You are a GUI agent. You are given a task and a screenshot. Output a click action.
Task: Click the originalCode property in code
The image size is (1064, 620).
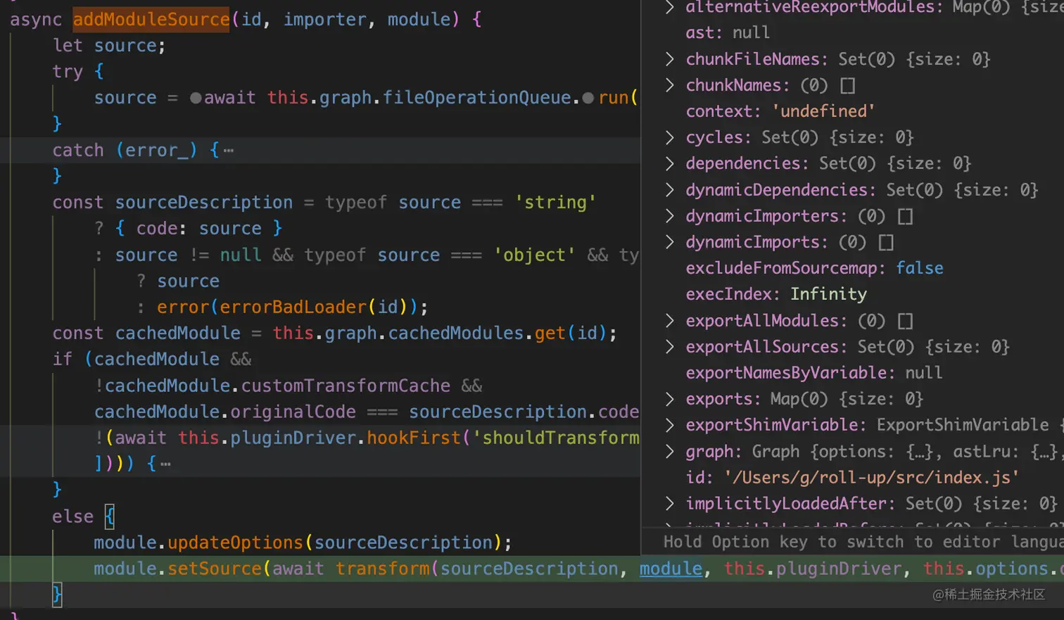point(293,412)
